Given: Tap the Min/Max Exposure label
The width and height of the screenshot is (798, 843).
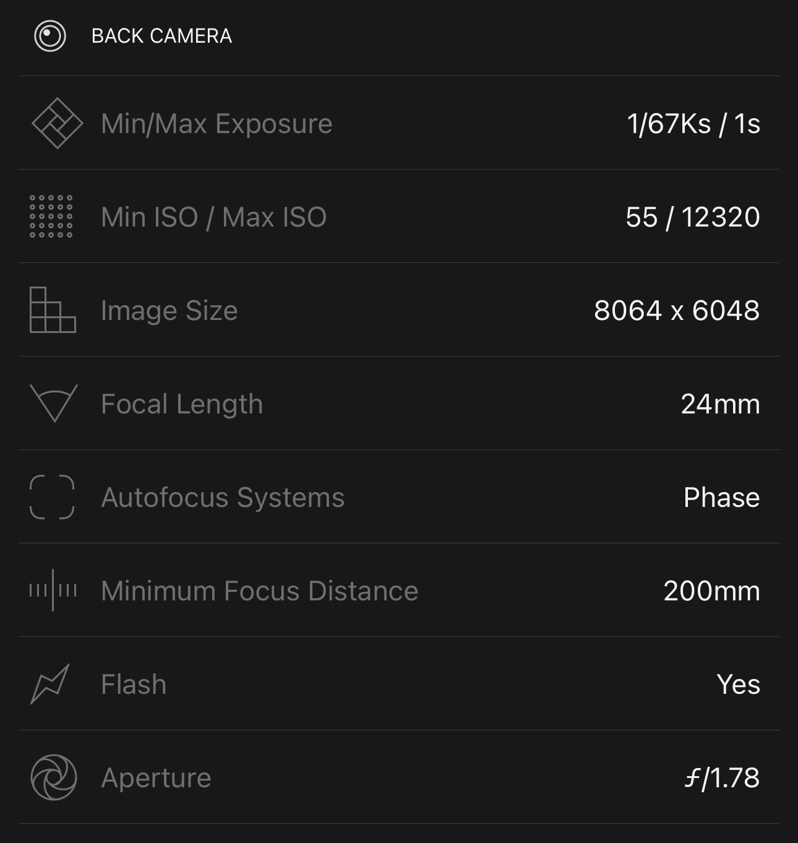Looking at the screenshot, I should 217,124.
